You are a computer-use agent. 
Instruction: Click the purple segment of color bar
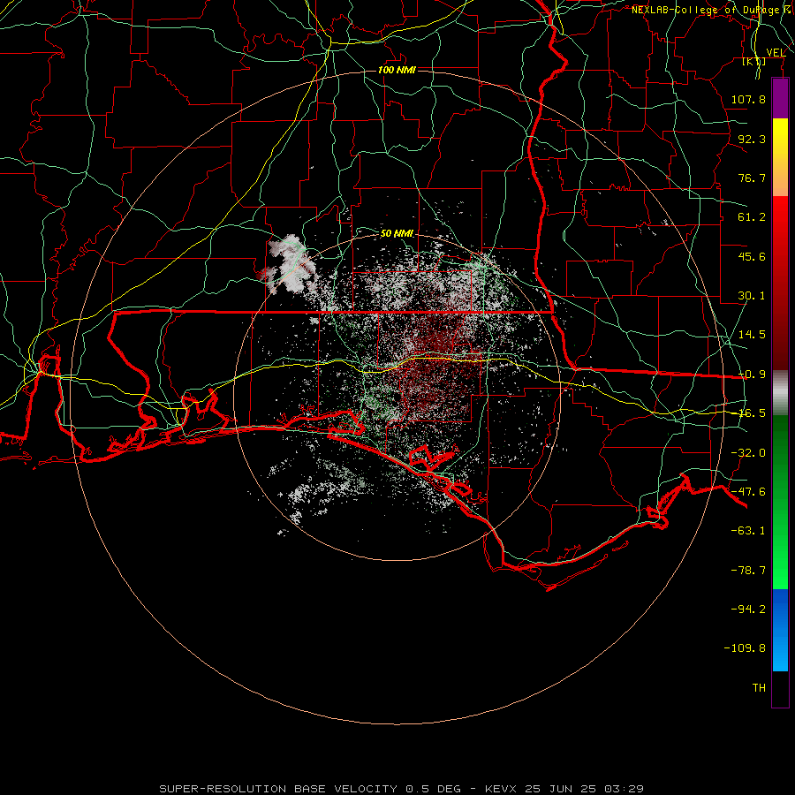[780, 98]
